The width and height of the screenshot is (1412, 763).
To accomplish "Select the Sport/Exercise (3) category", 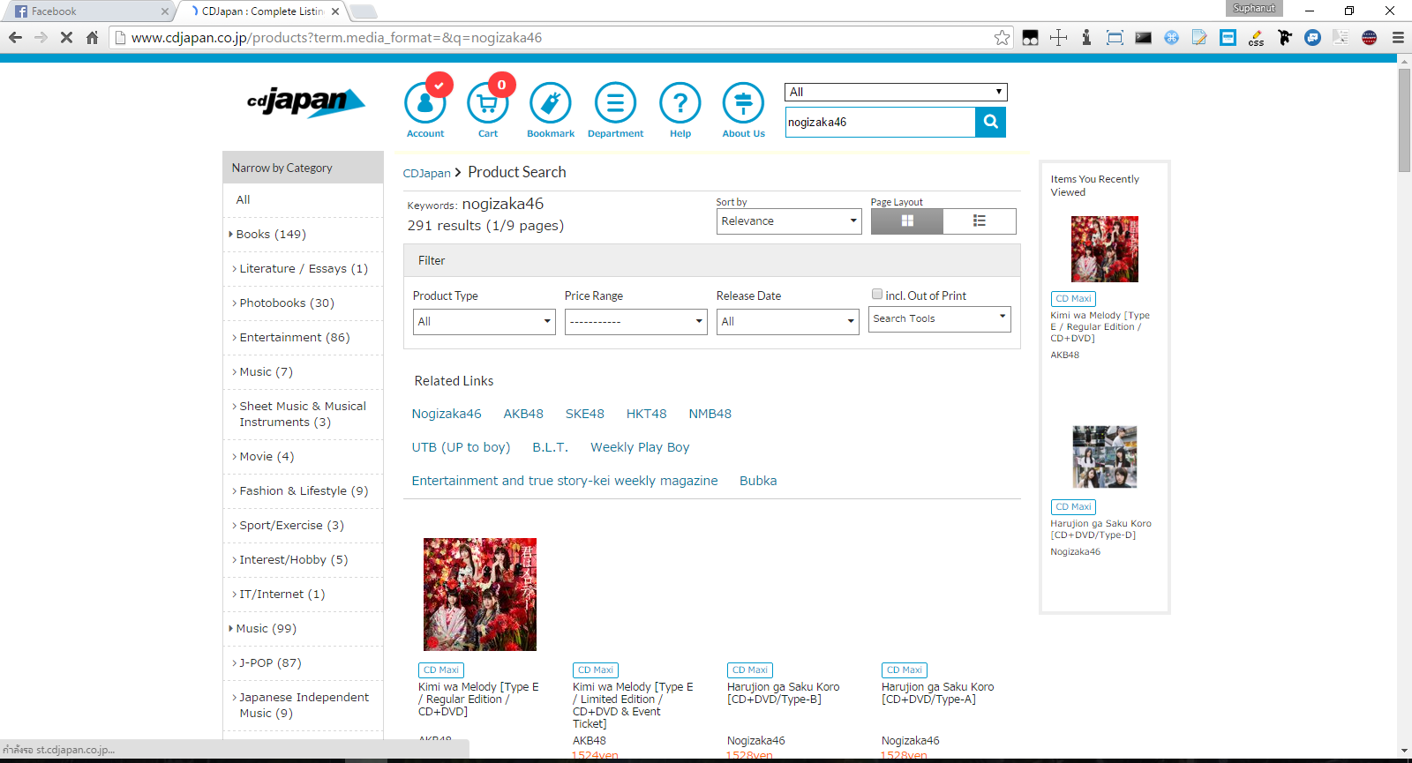I will tap(291, 525).
